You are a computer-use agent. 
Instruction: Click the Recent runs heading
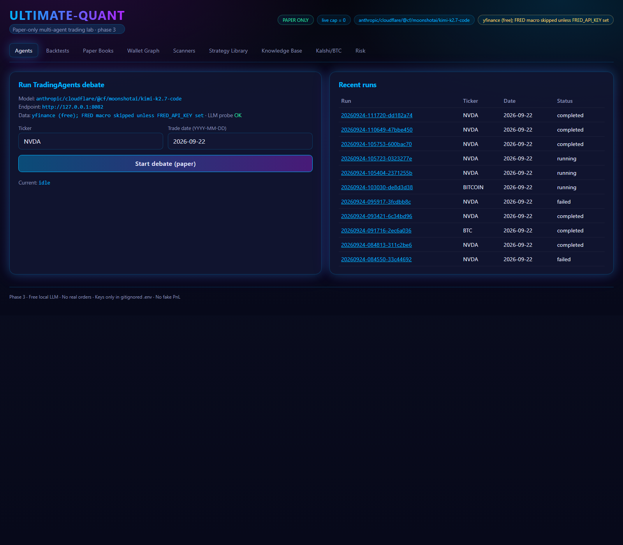click(357, 85)
